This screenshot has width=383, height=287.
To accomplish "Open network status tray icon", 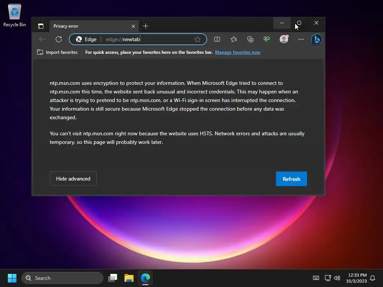I will (328, 278).
